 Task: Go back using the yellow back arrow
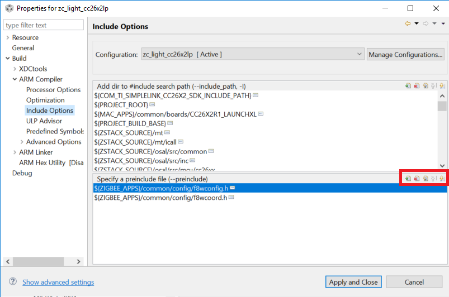click(x=408, y=23)
